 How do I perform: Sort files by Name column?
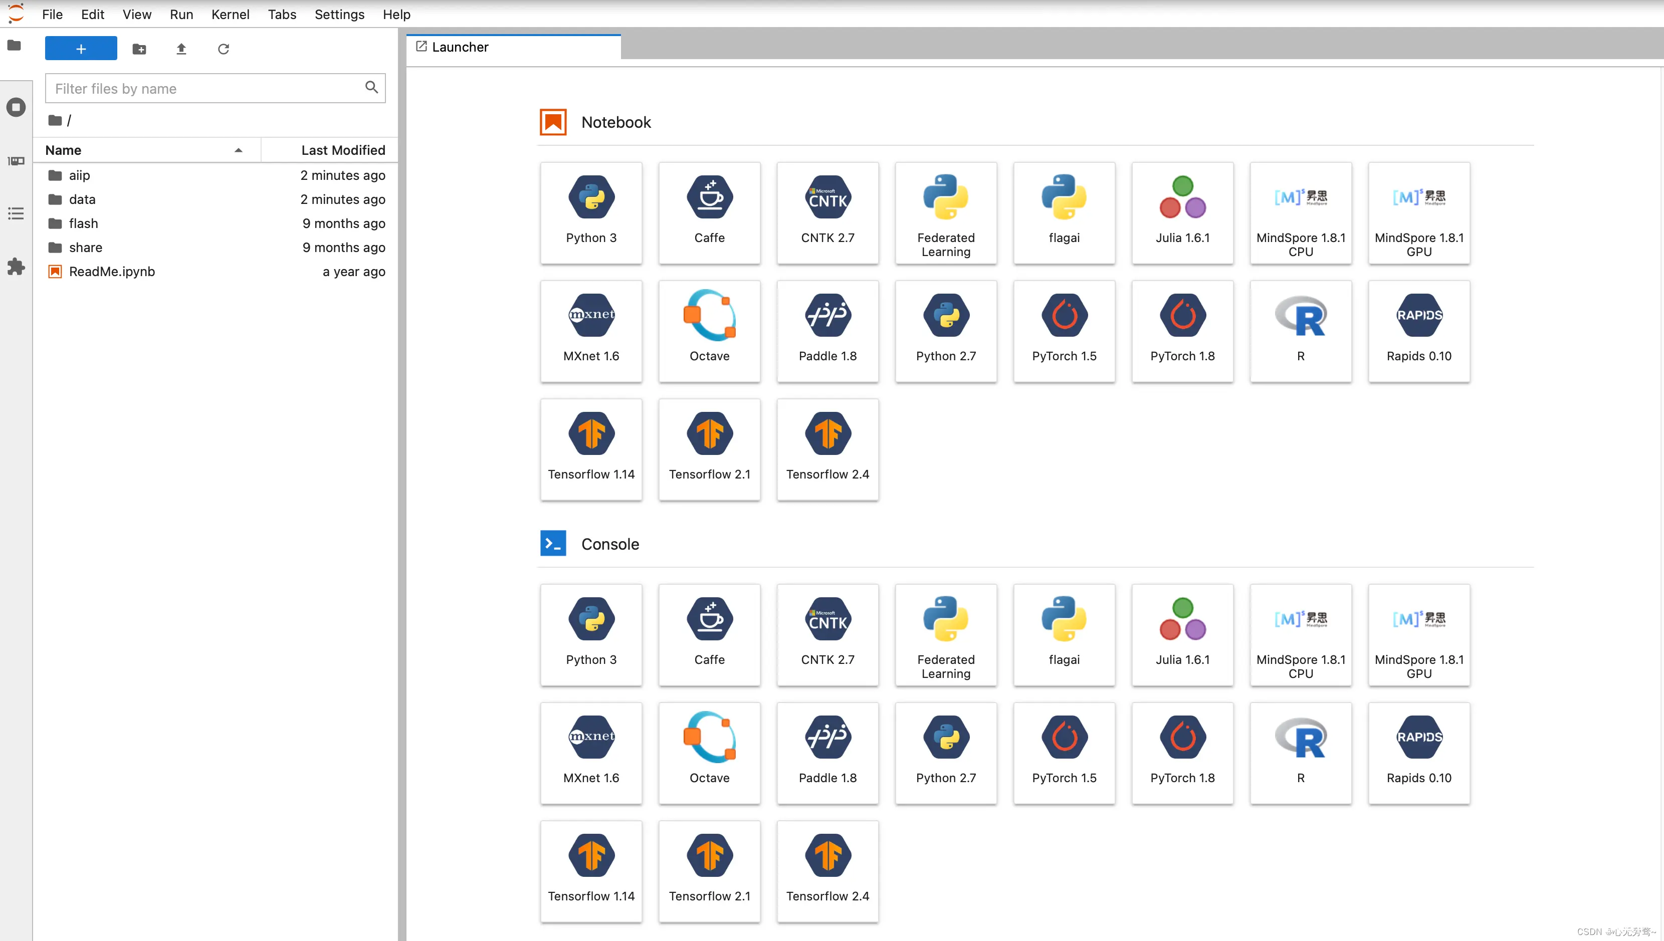pos(147,150)
